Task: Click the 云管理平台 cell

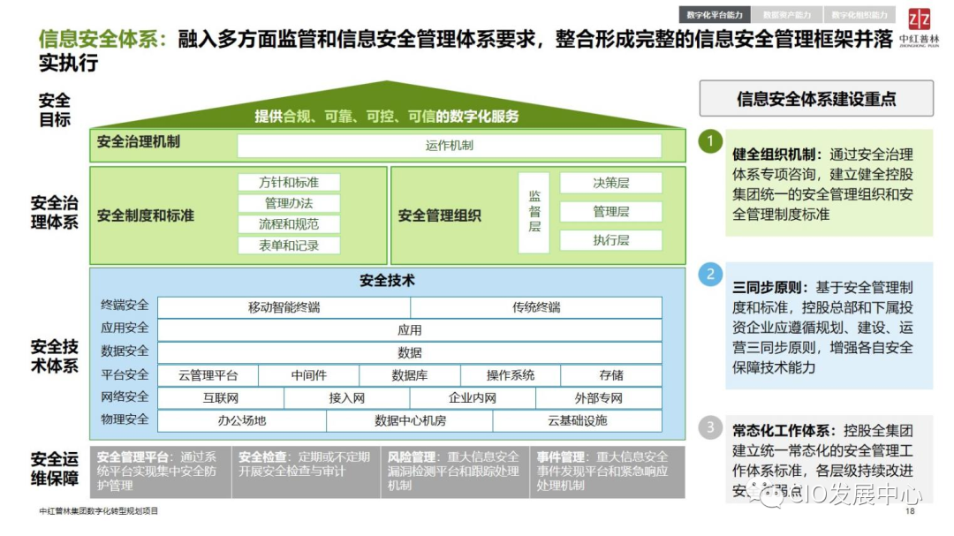Action: click(208, 375)
